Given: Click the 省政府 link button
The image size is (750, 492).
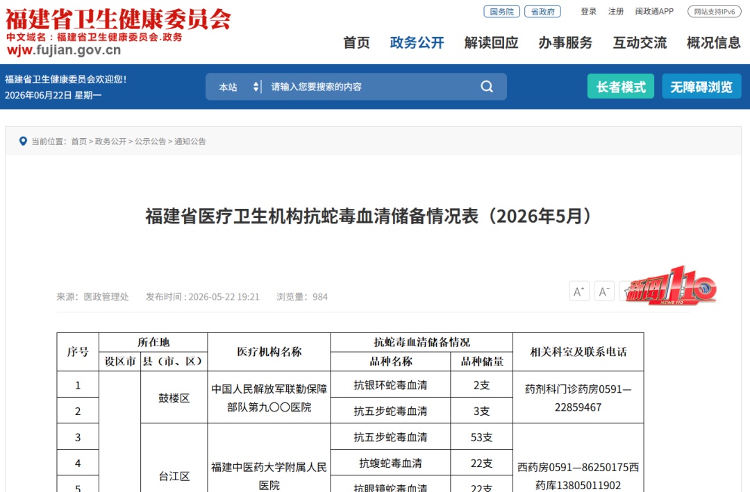Looking at the screenshot, I should coord(542,12).
